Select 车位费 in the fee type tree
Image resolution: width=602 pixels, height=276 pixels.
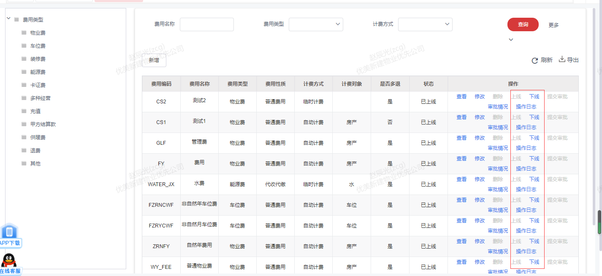pos(38,46)
